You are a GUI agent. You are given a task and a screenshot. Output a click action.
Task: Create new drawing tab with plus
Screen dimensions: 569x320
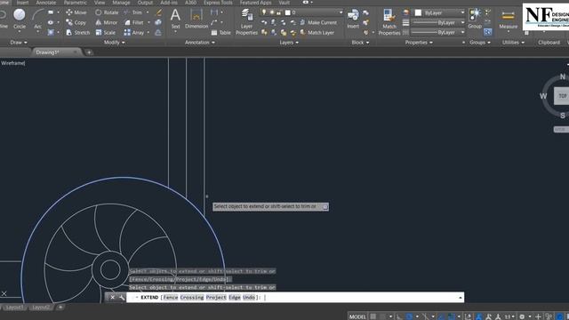89,52
